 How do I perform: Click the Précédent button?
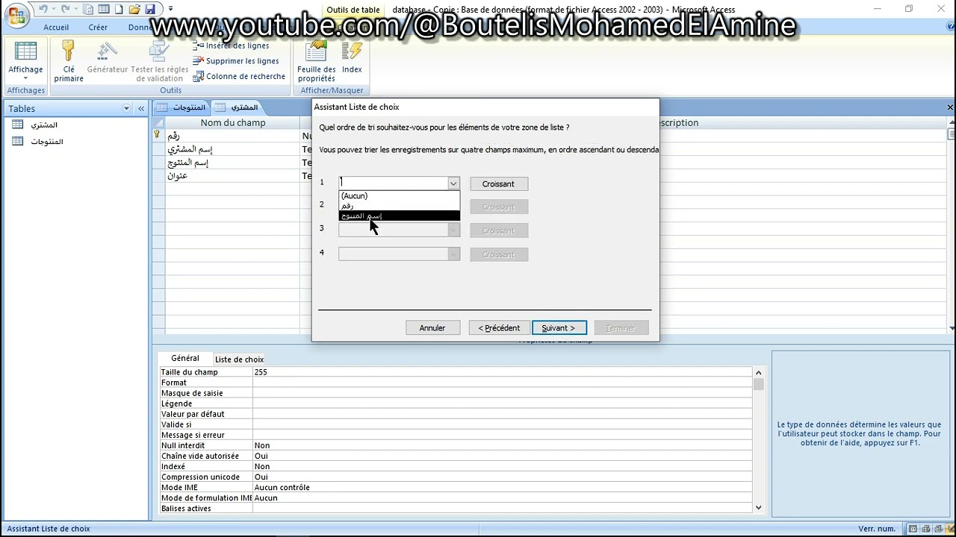coord(499,327)
